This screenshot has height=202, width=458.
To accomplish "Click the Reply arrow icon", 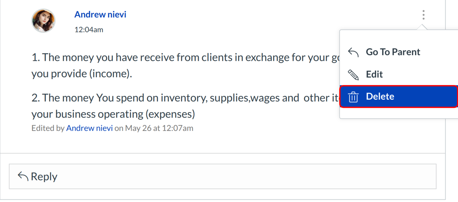I will 23,177.
